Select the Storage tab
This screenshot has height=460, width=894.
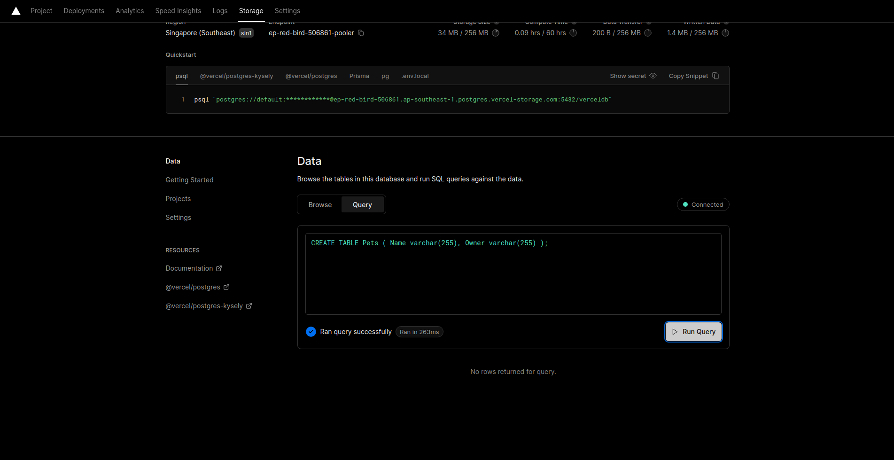click(251, 11)
